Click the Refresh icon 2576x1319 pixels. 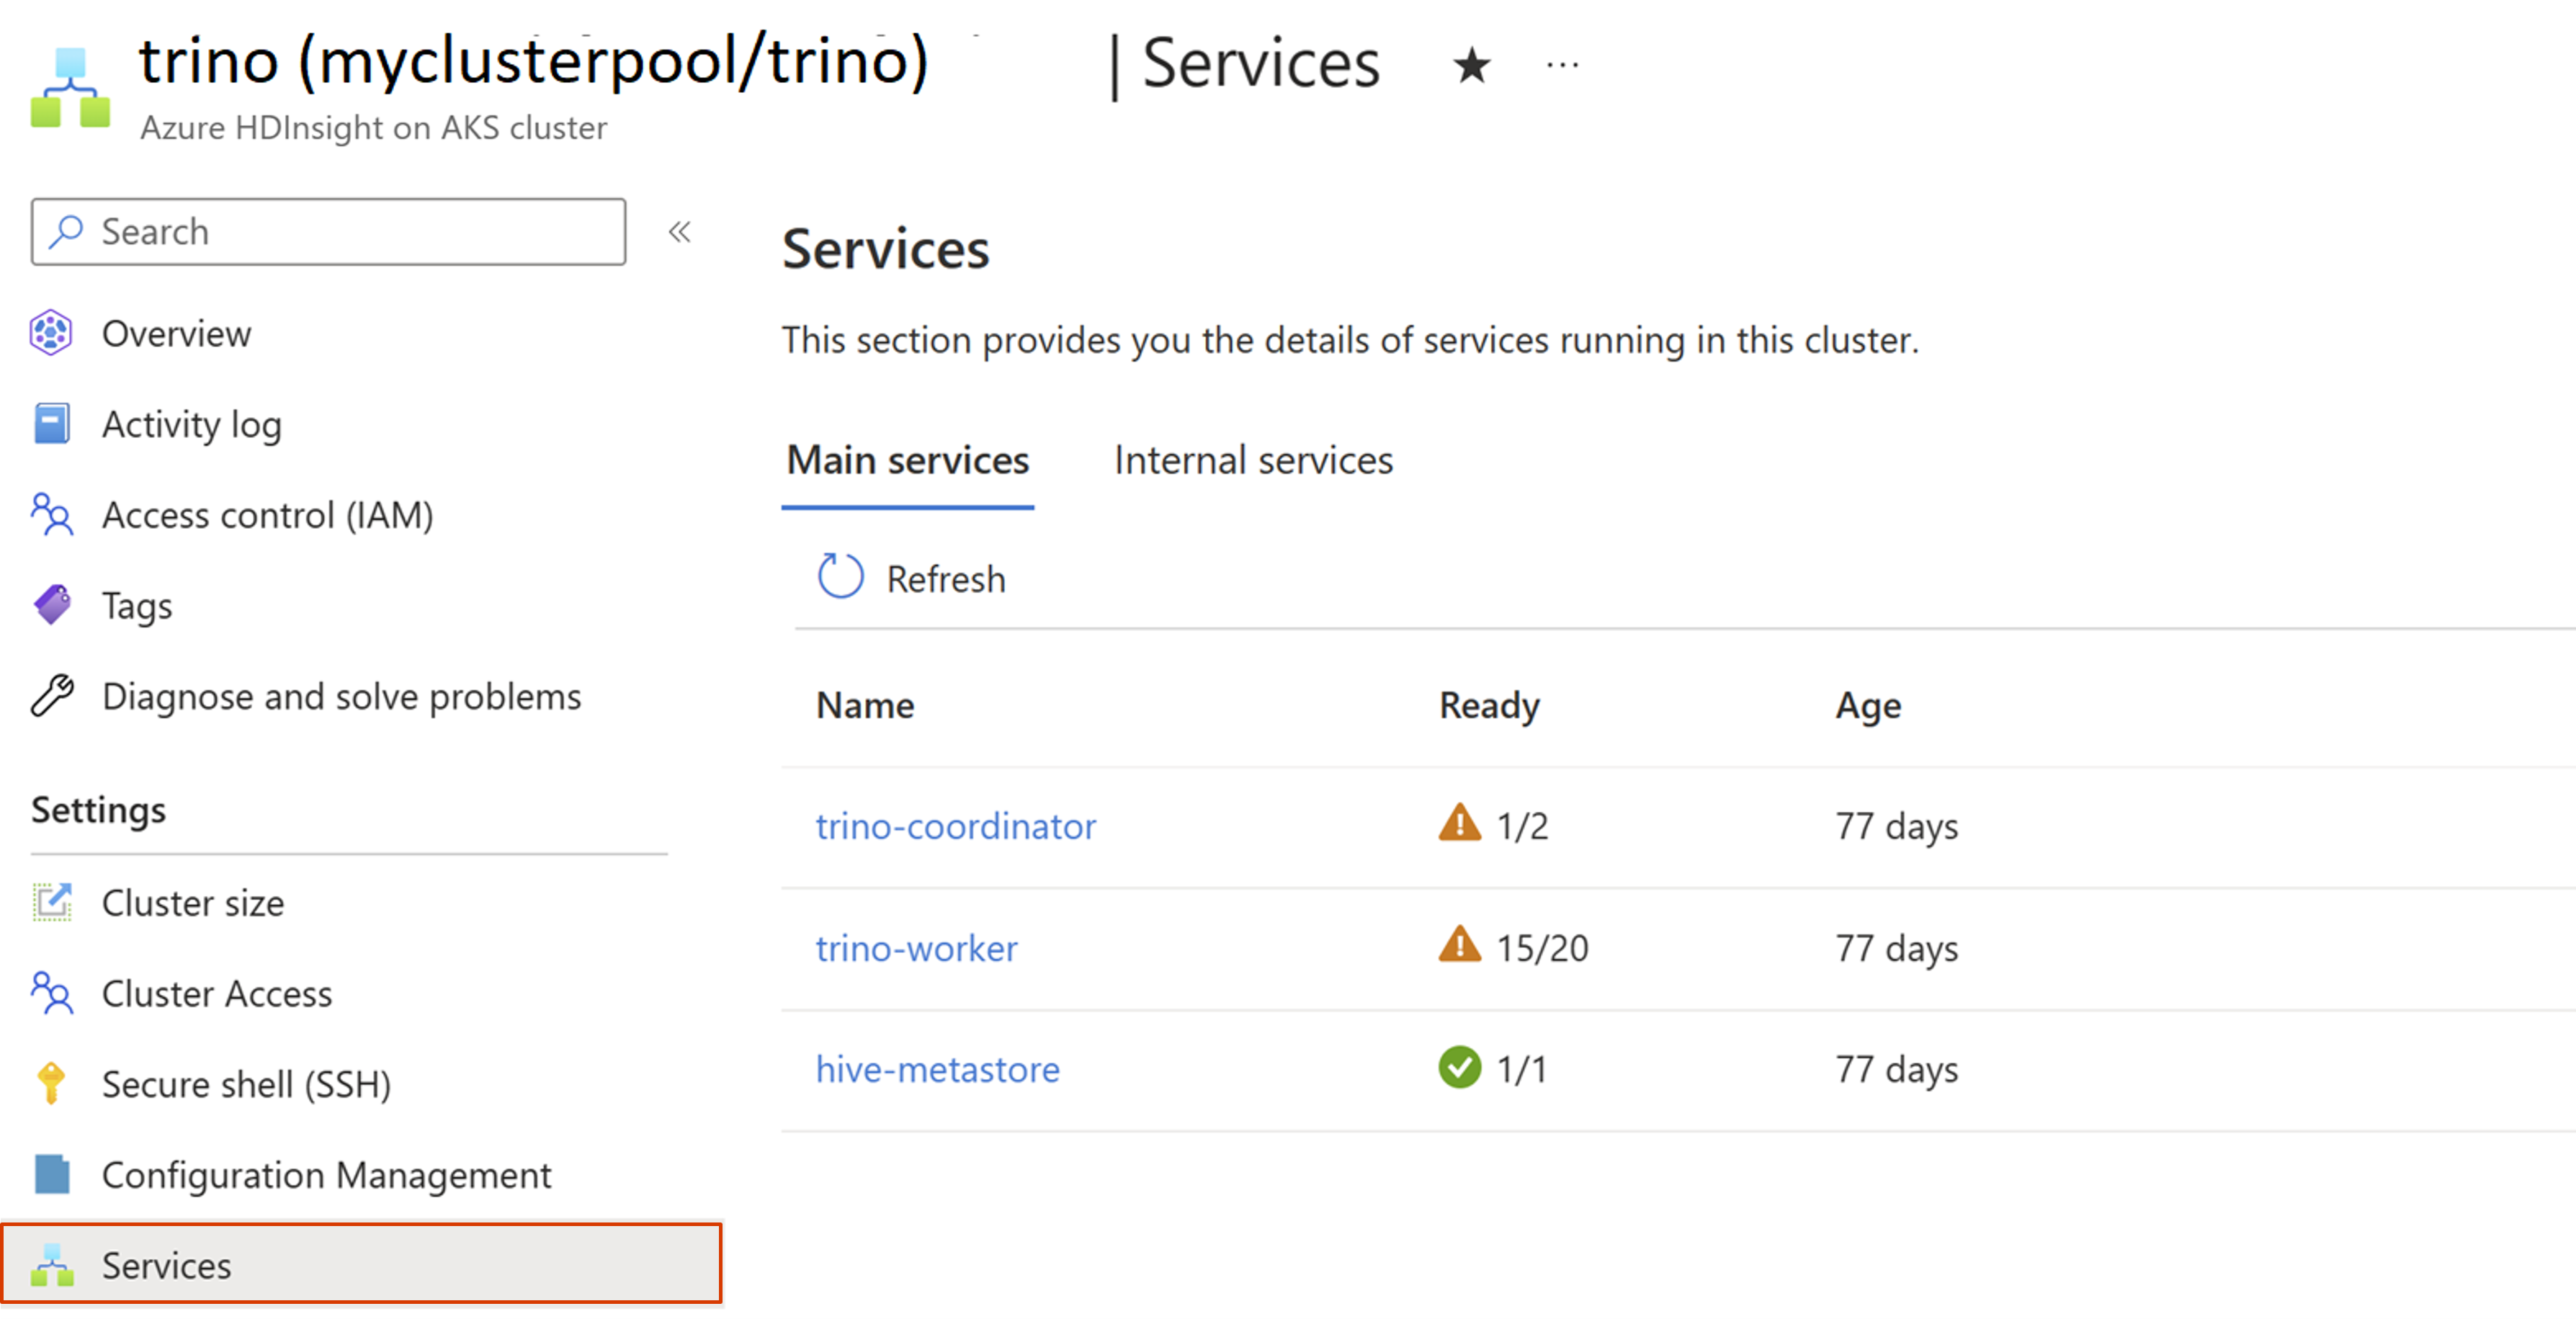coord(840,577)
